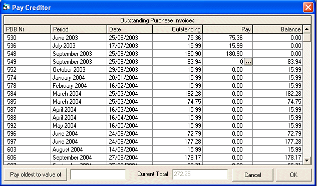Viewport: 317px width, 186px height.
Task: Click date cell 17/07/2003
Action: (130, 46)
